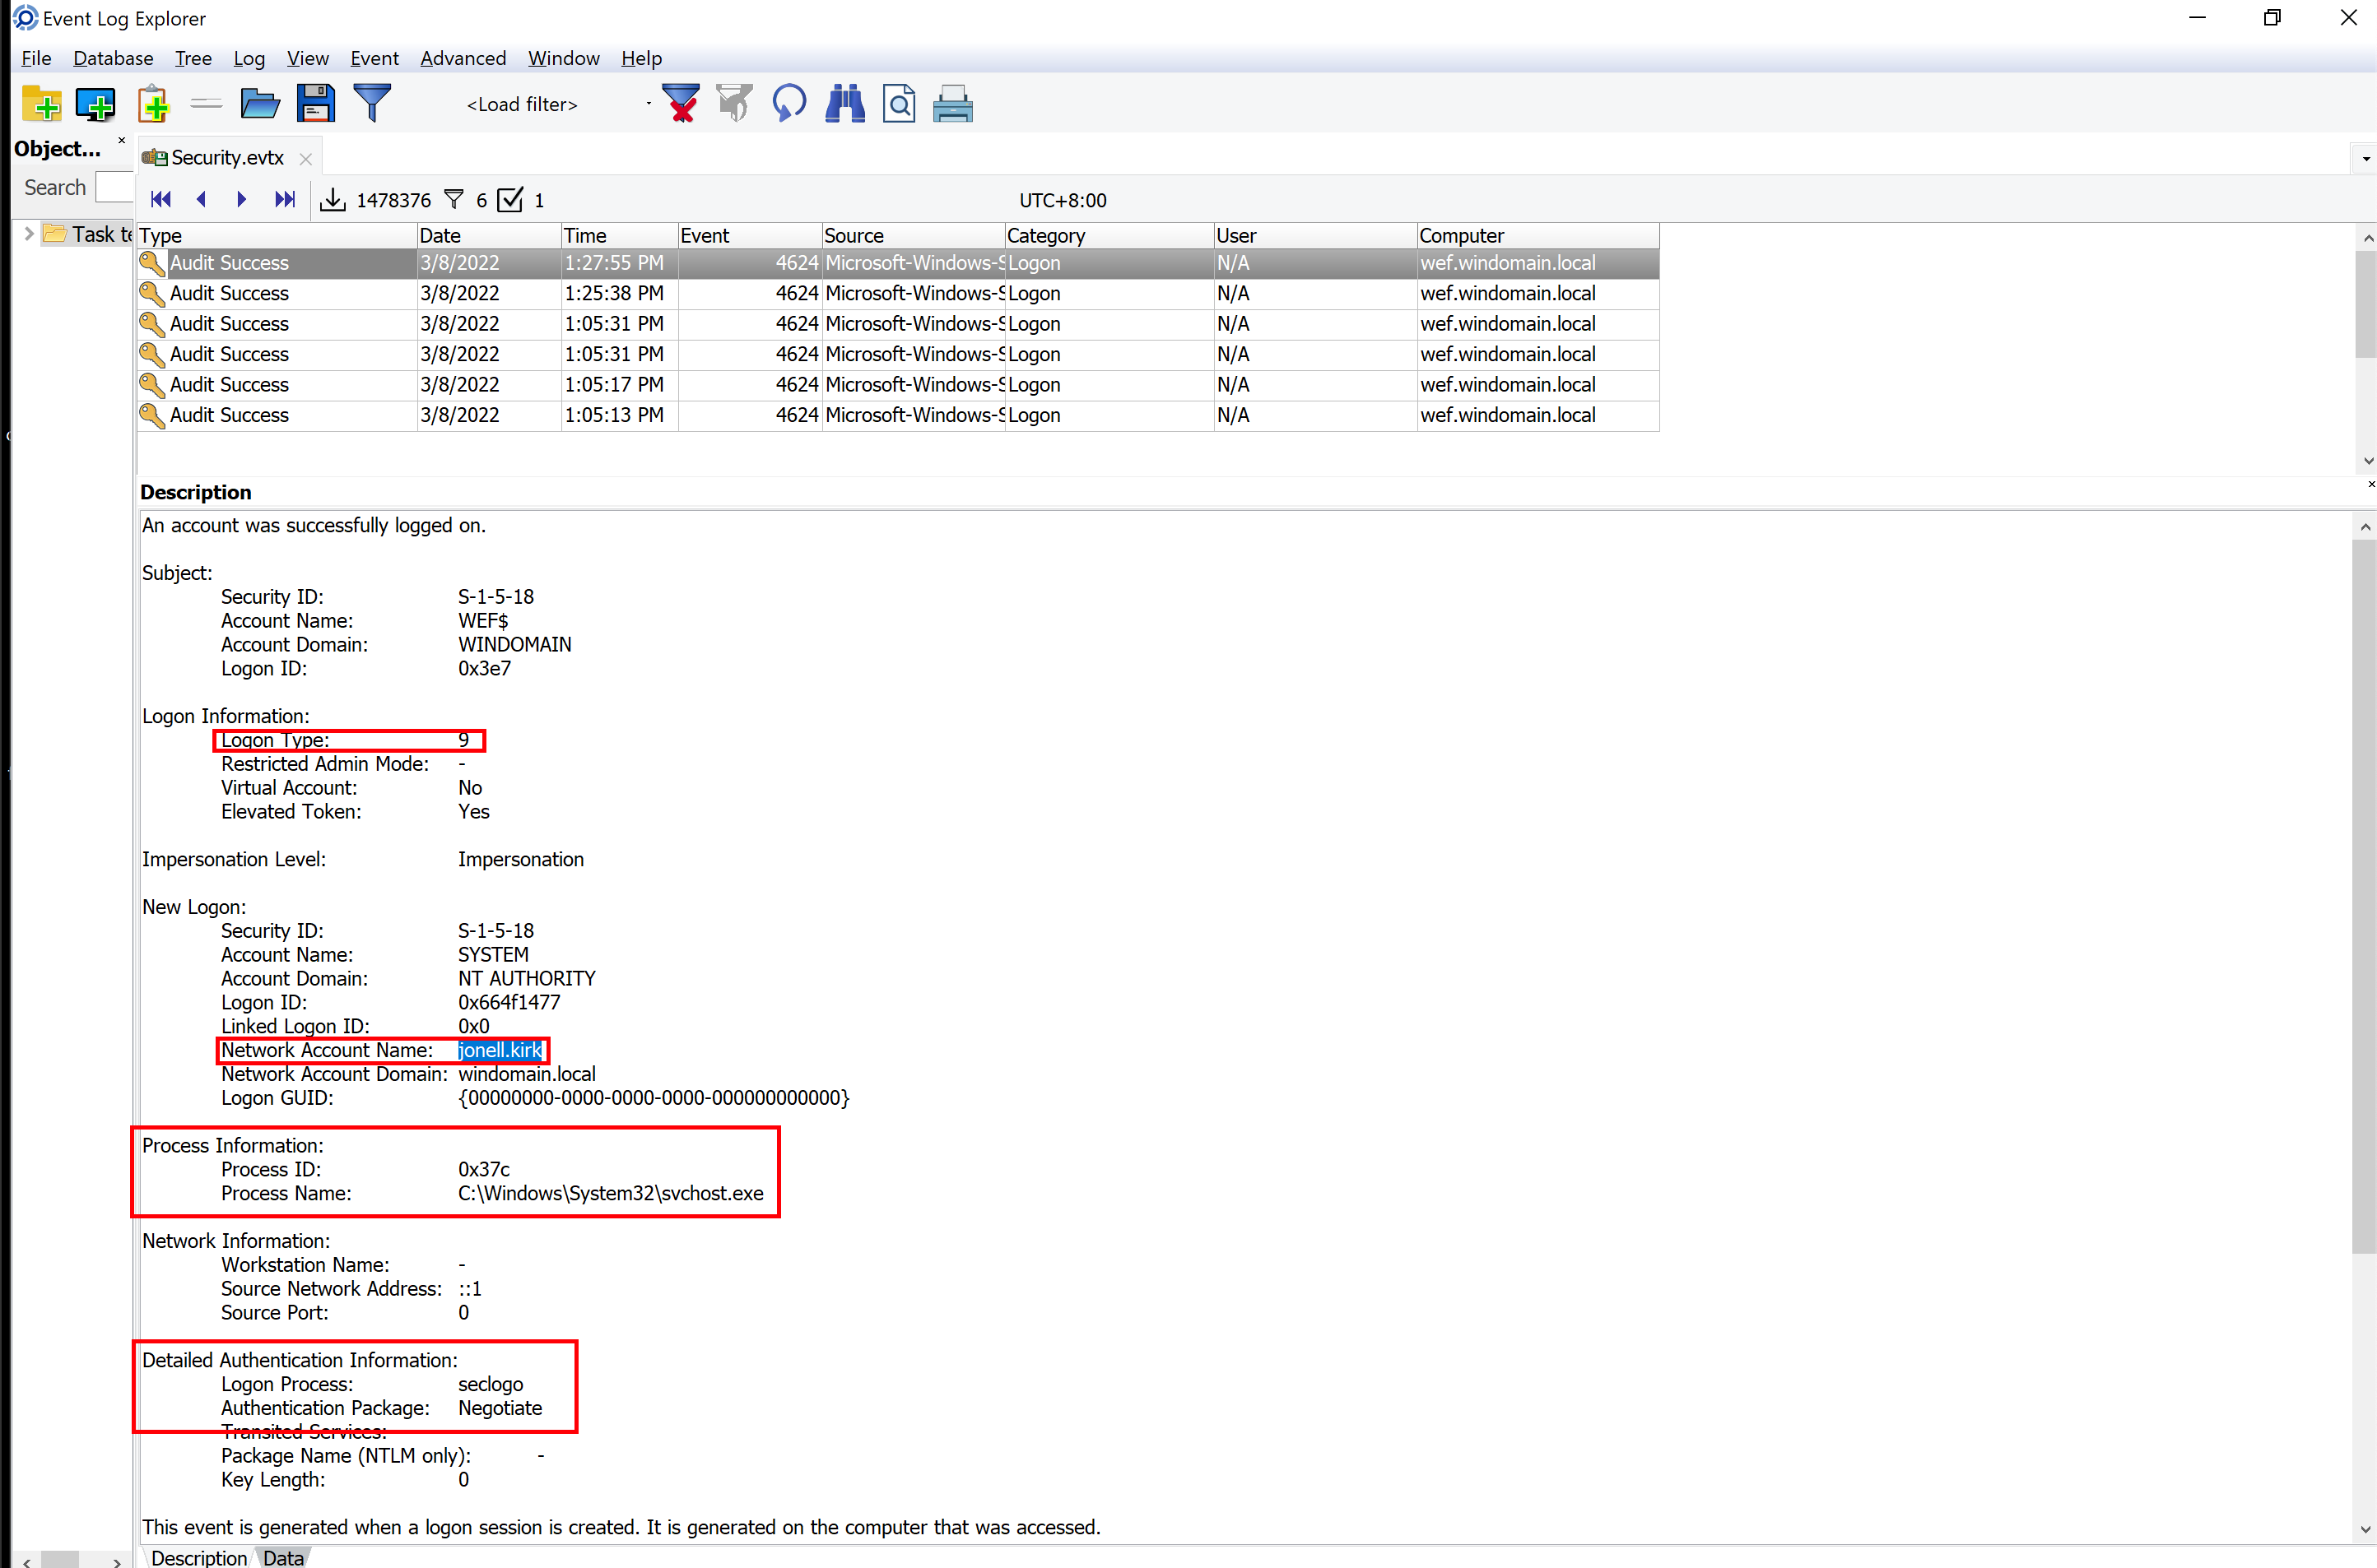
Task: Click the gray quick filter funnel icon
Action: (734, 103)
